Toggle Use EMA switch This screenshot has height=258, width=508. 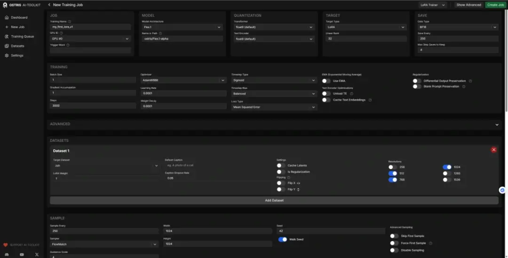tap(326, 81)
